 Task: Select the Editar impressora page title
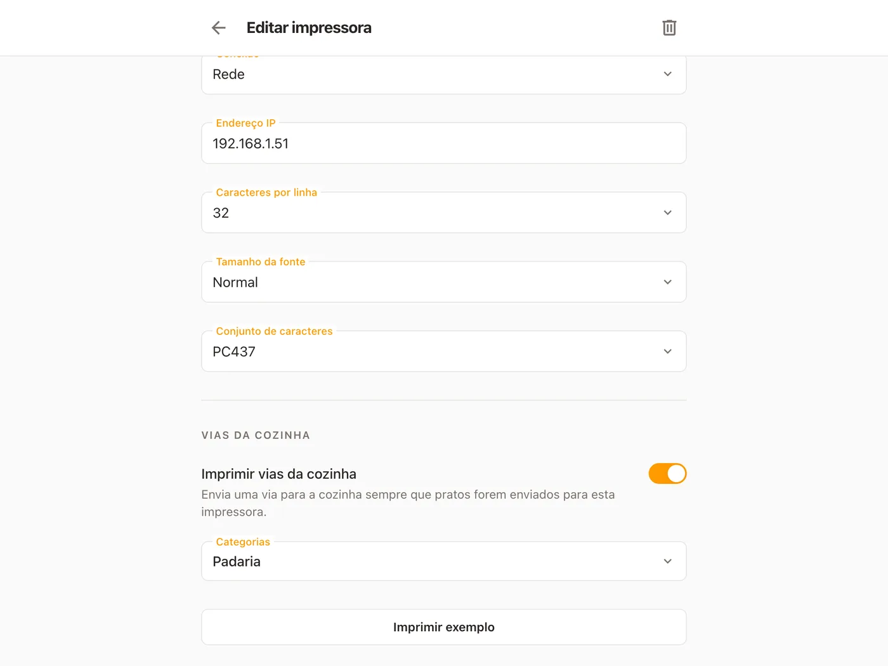point(309,28)
